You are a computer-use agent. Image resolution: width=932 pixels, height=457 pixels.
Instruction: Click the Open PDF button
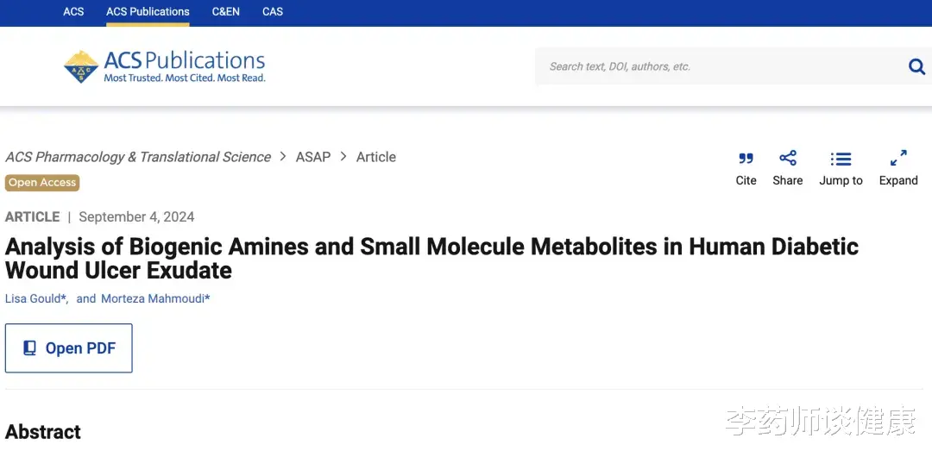[x=69, y=348]
